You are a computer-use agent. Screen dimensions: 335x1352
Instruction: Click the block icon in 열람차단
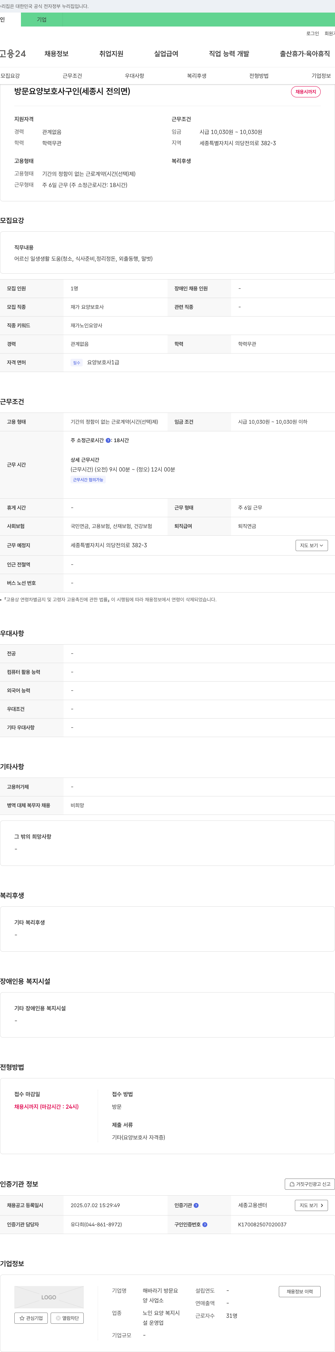58,1318
